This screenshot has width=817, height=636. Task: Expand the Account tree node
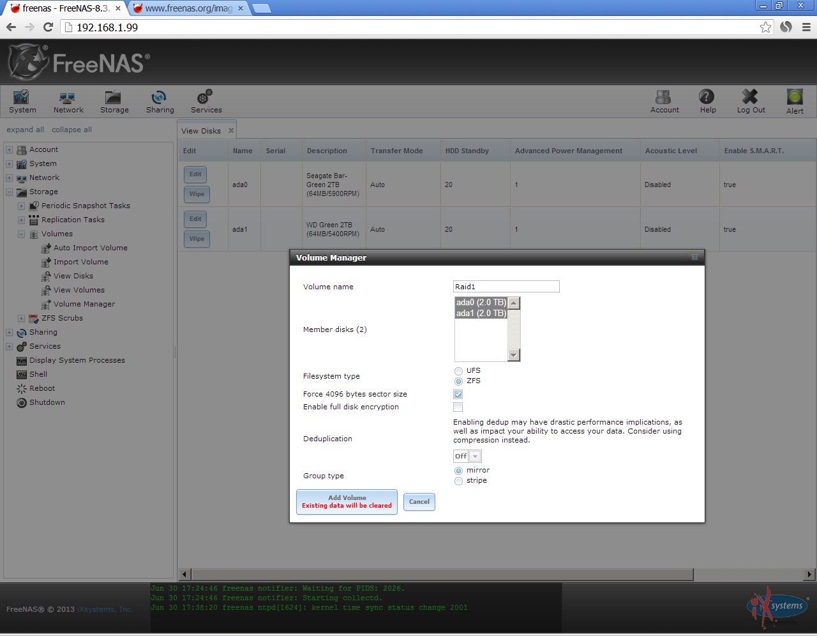point(9,149)
